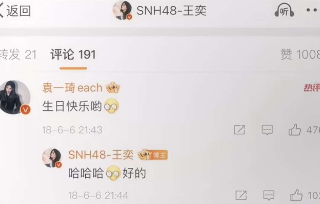The image size is (320, 204).
Task: Open the headphone listen icon
Action: tap(284, 11)
